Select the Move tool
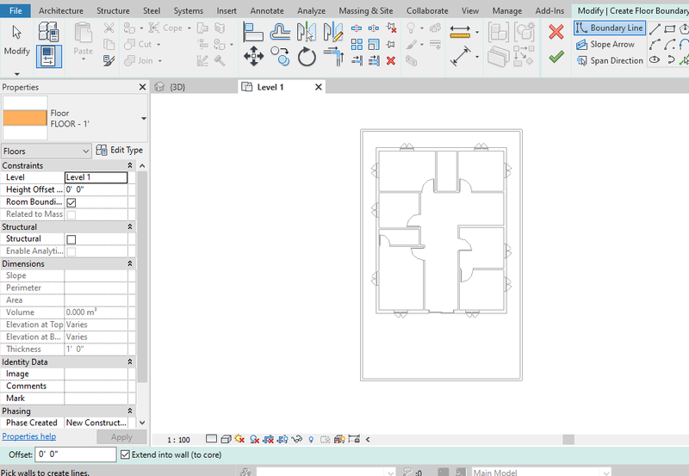 coord(253,56)
